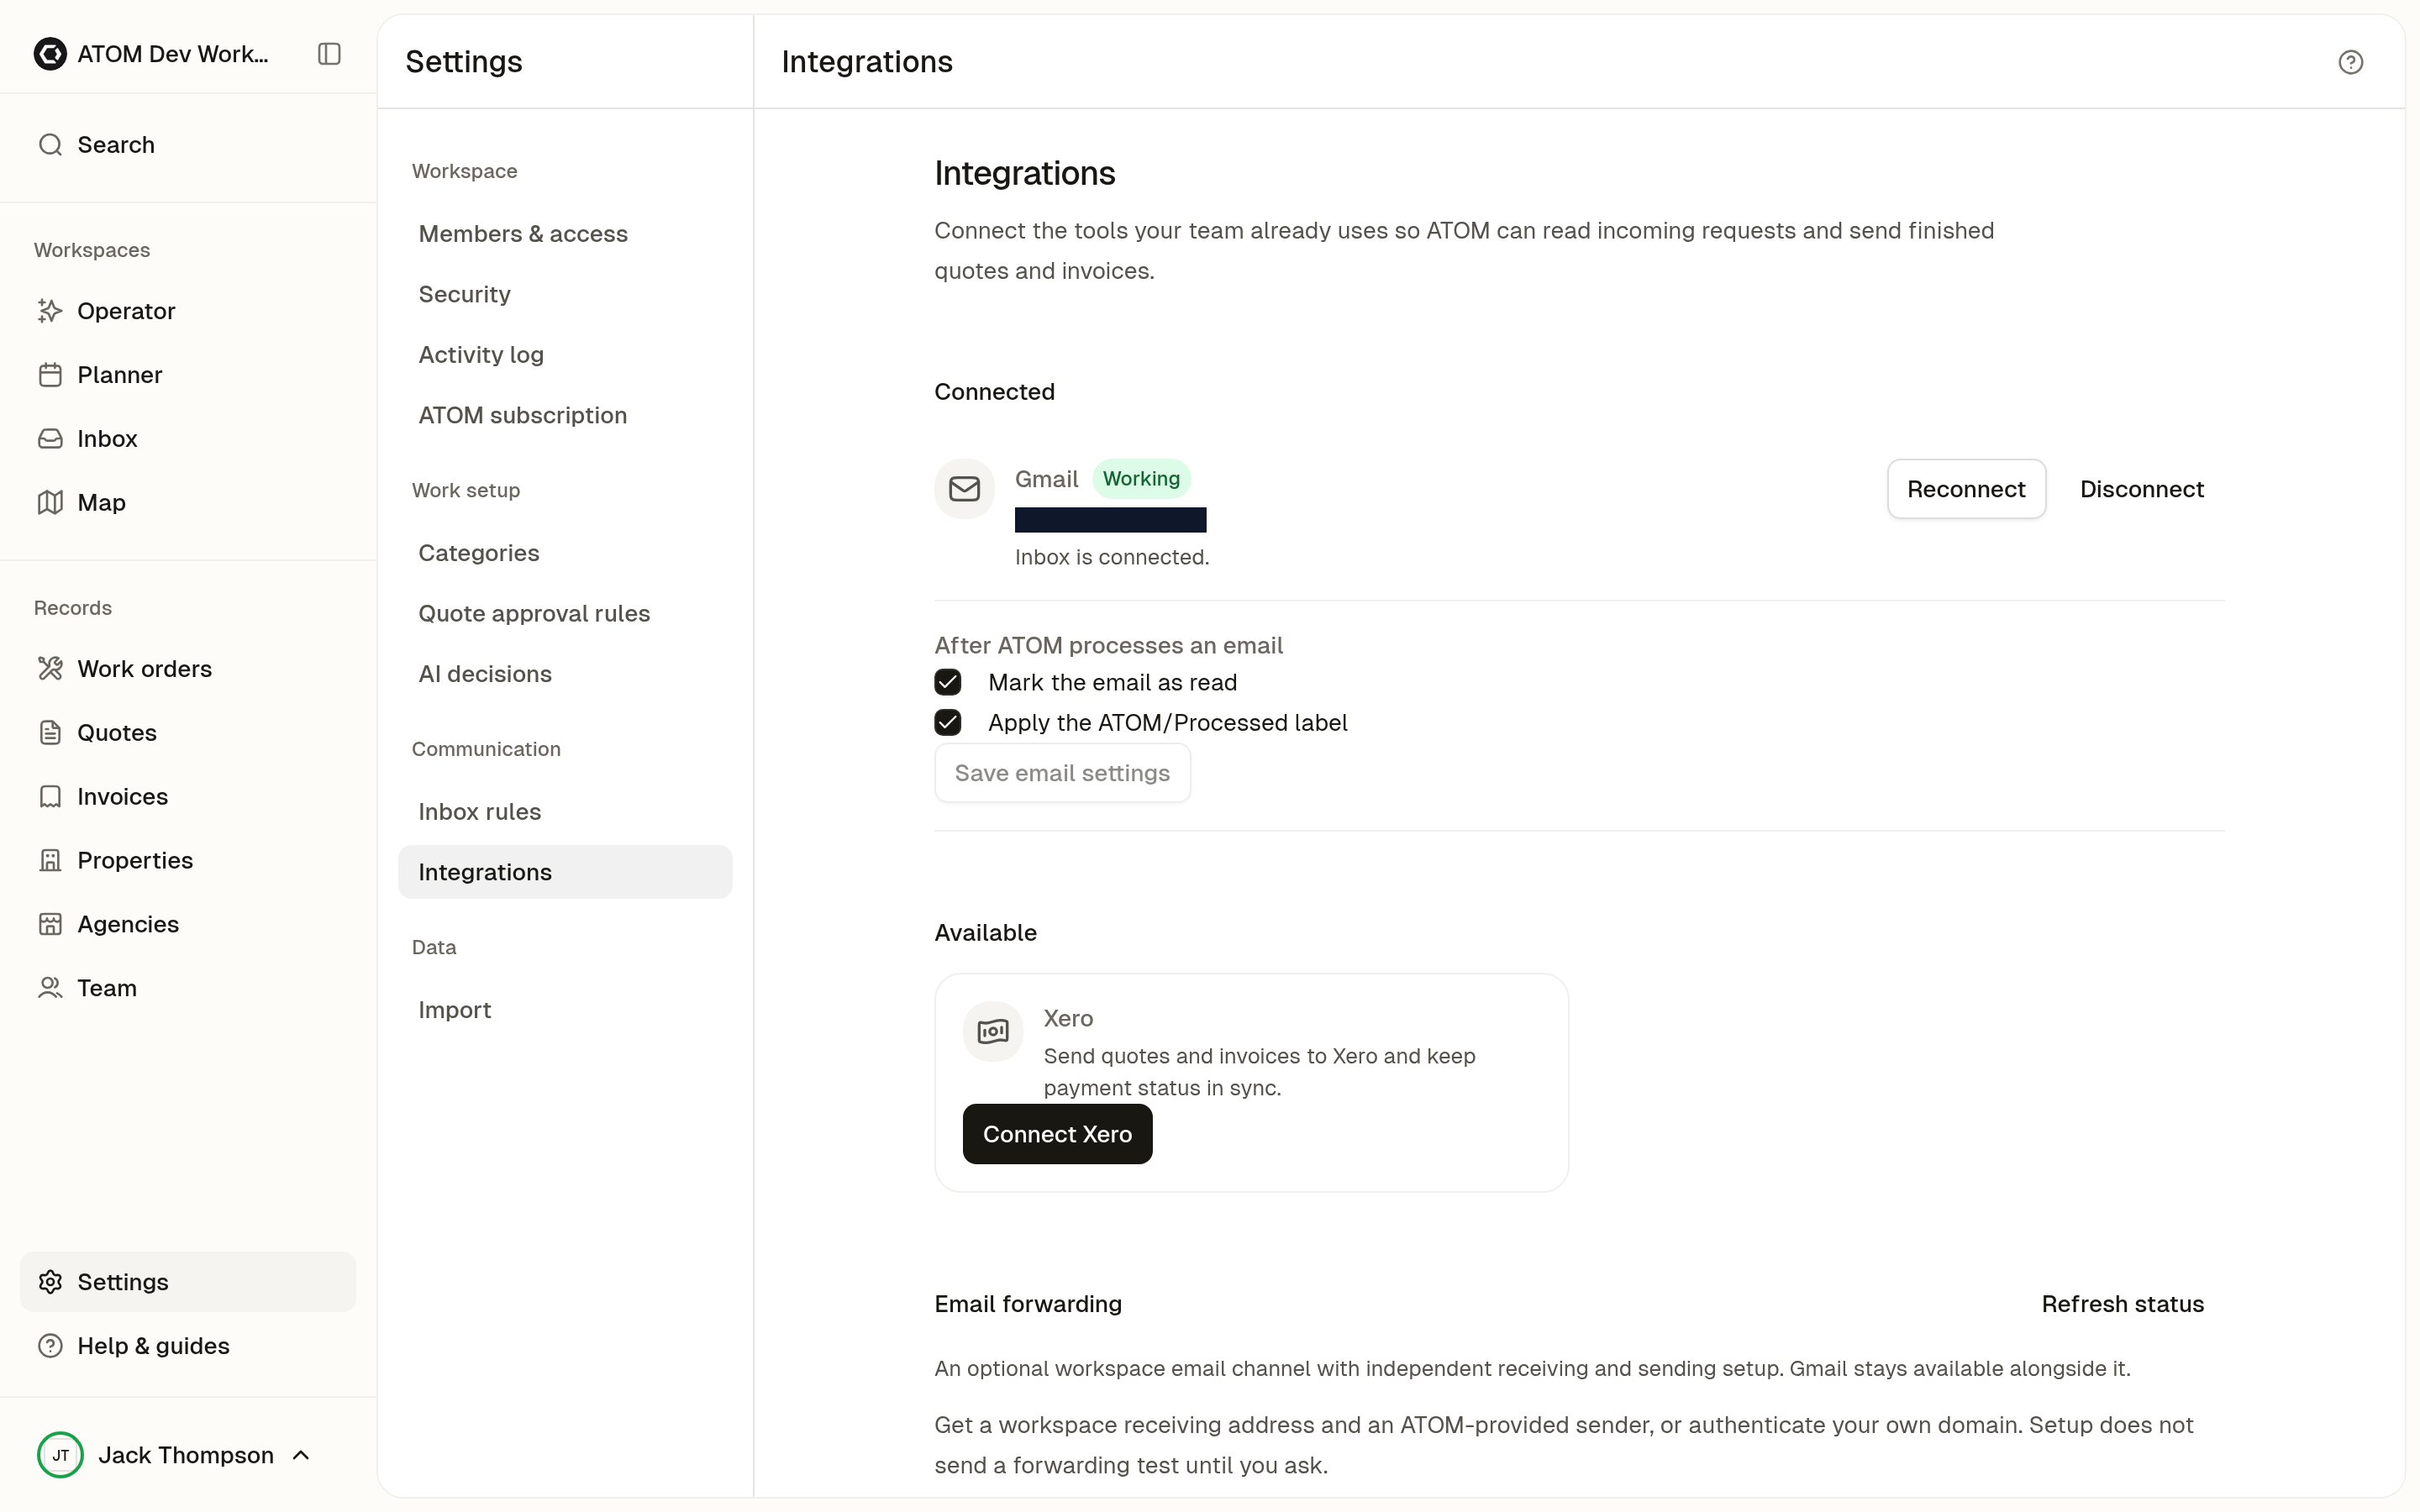Click the Properties building icon
2420x1512 pixels.
click(x=50, y=861)
